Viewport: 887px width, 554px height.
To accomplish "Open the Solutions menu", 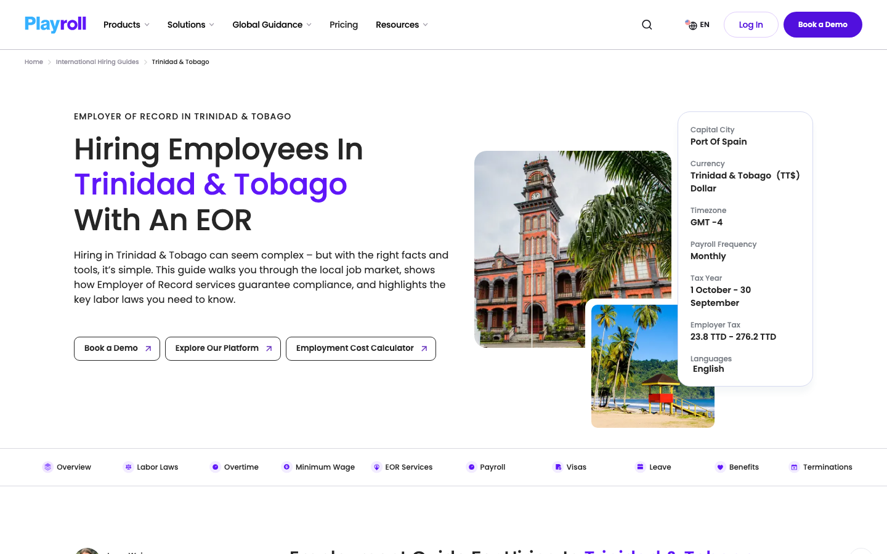I will click(x=191, y=25).
